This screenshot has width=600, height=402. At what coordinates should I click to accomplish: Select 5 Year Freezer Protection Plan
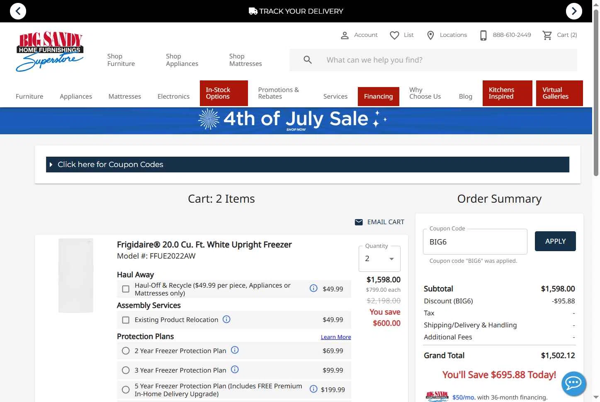[x=126, y=390]
